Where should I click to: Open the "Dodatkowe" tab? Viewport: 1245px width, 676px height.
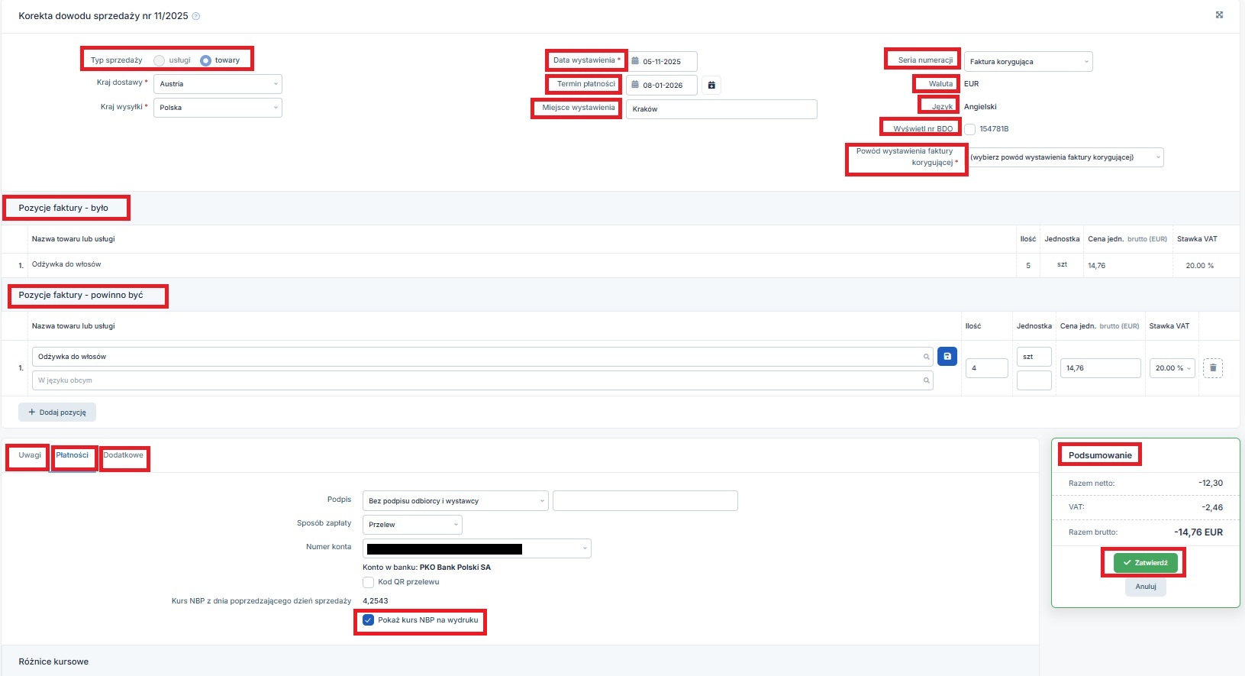point(124,455)
